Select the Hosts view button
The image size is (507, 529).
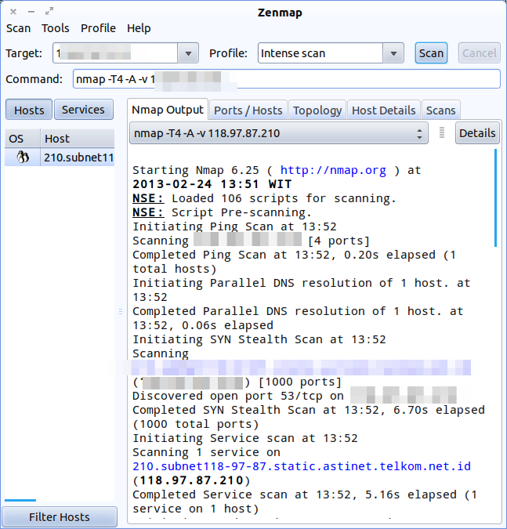point(29,110)
